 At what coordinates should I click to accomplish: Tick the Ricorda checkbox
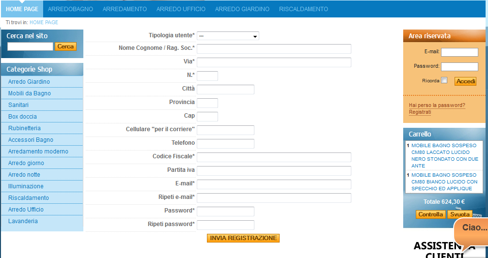(444, 81)
